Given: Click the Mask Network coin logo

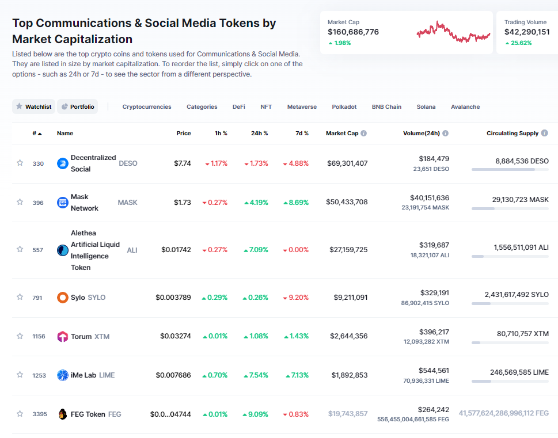Looking at the screenshot, I should coord(63,203).
